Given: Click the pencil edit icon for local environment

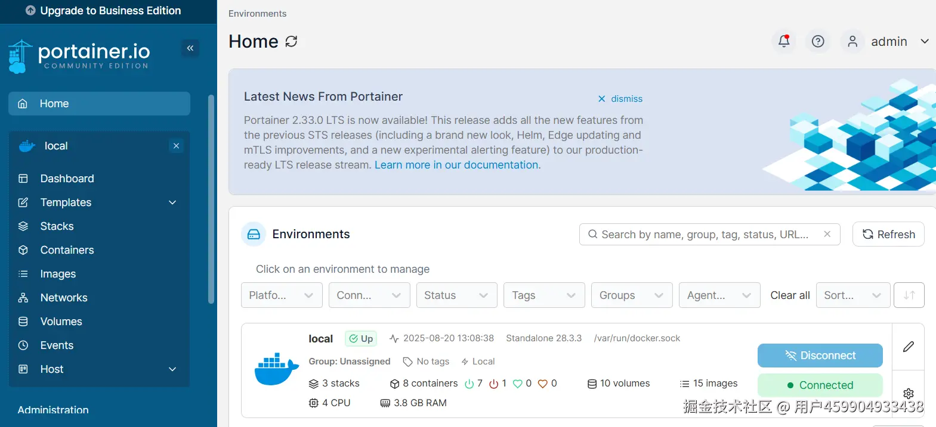Looking at the screenshot, I should (x=908, y=347).
